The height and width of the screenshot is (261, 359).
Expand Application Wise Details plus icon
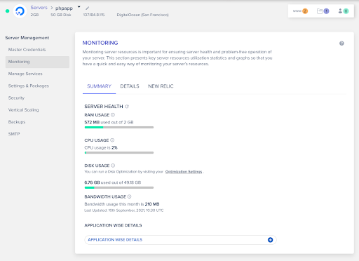tap(270, 240)
